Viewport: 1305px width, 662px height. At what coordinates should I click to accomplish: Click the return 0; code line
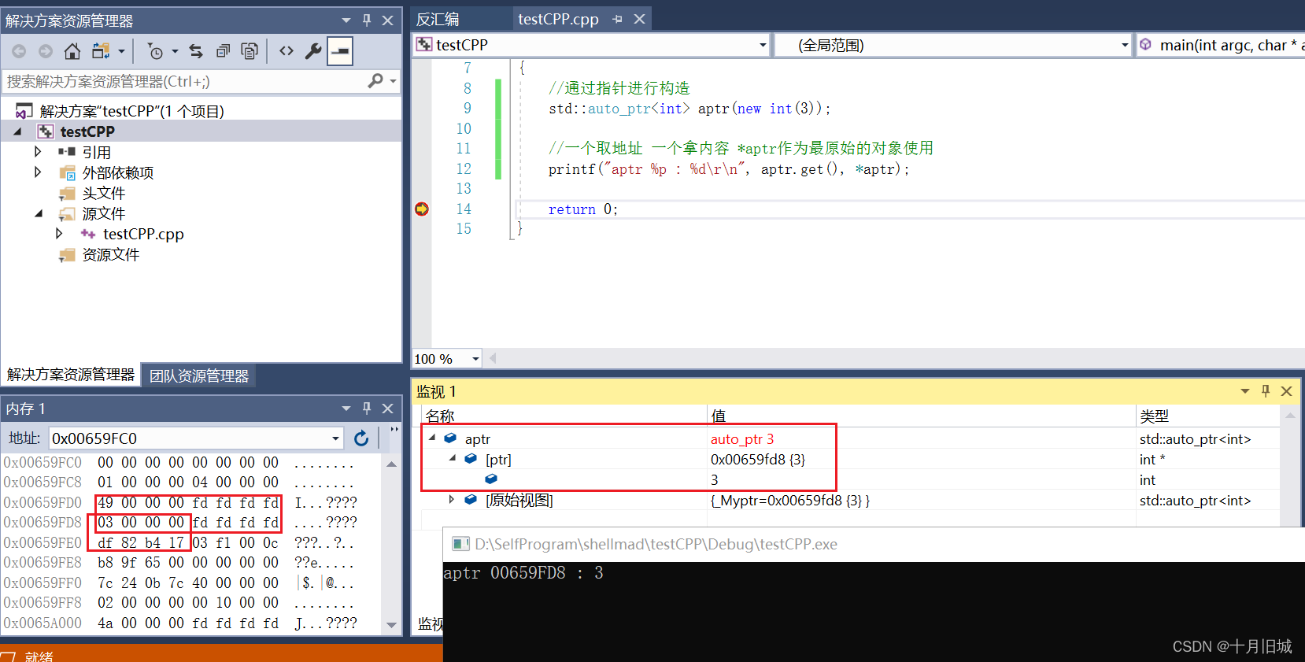click(x=583, y=209)
